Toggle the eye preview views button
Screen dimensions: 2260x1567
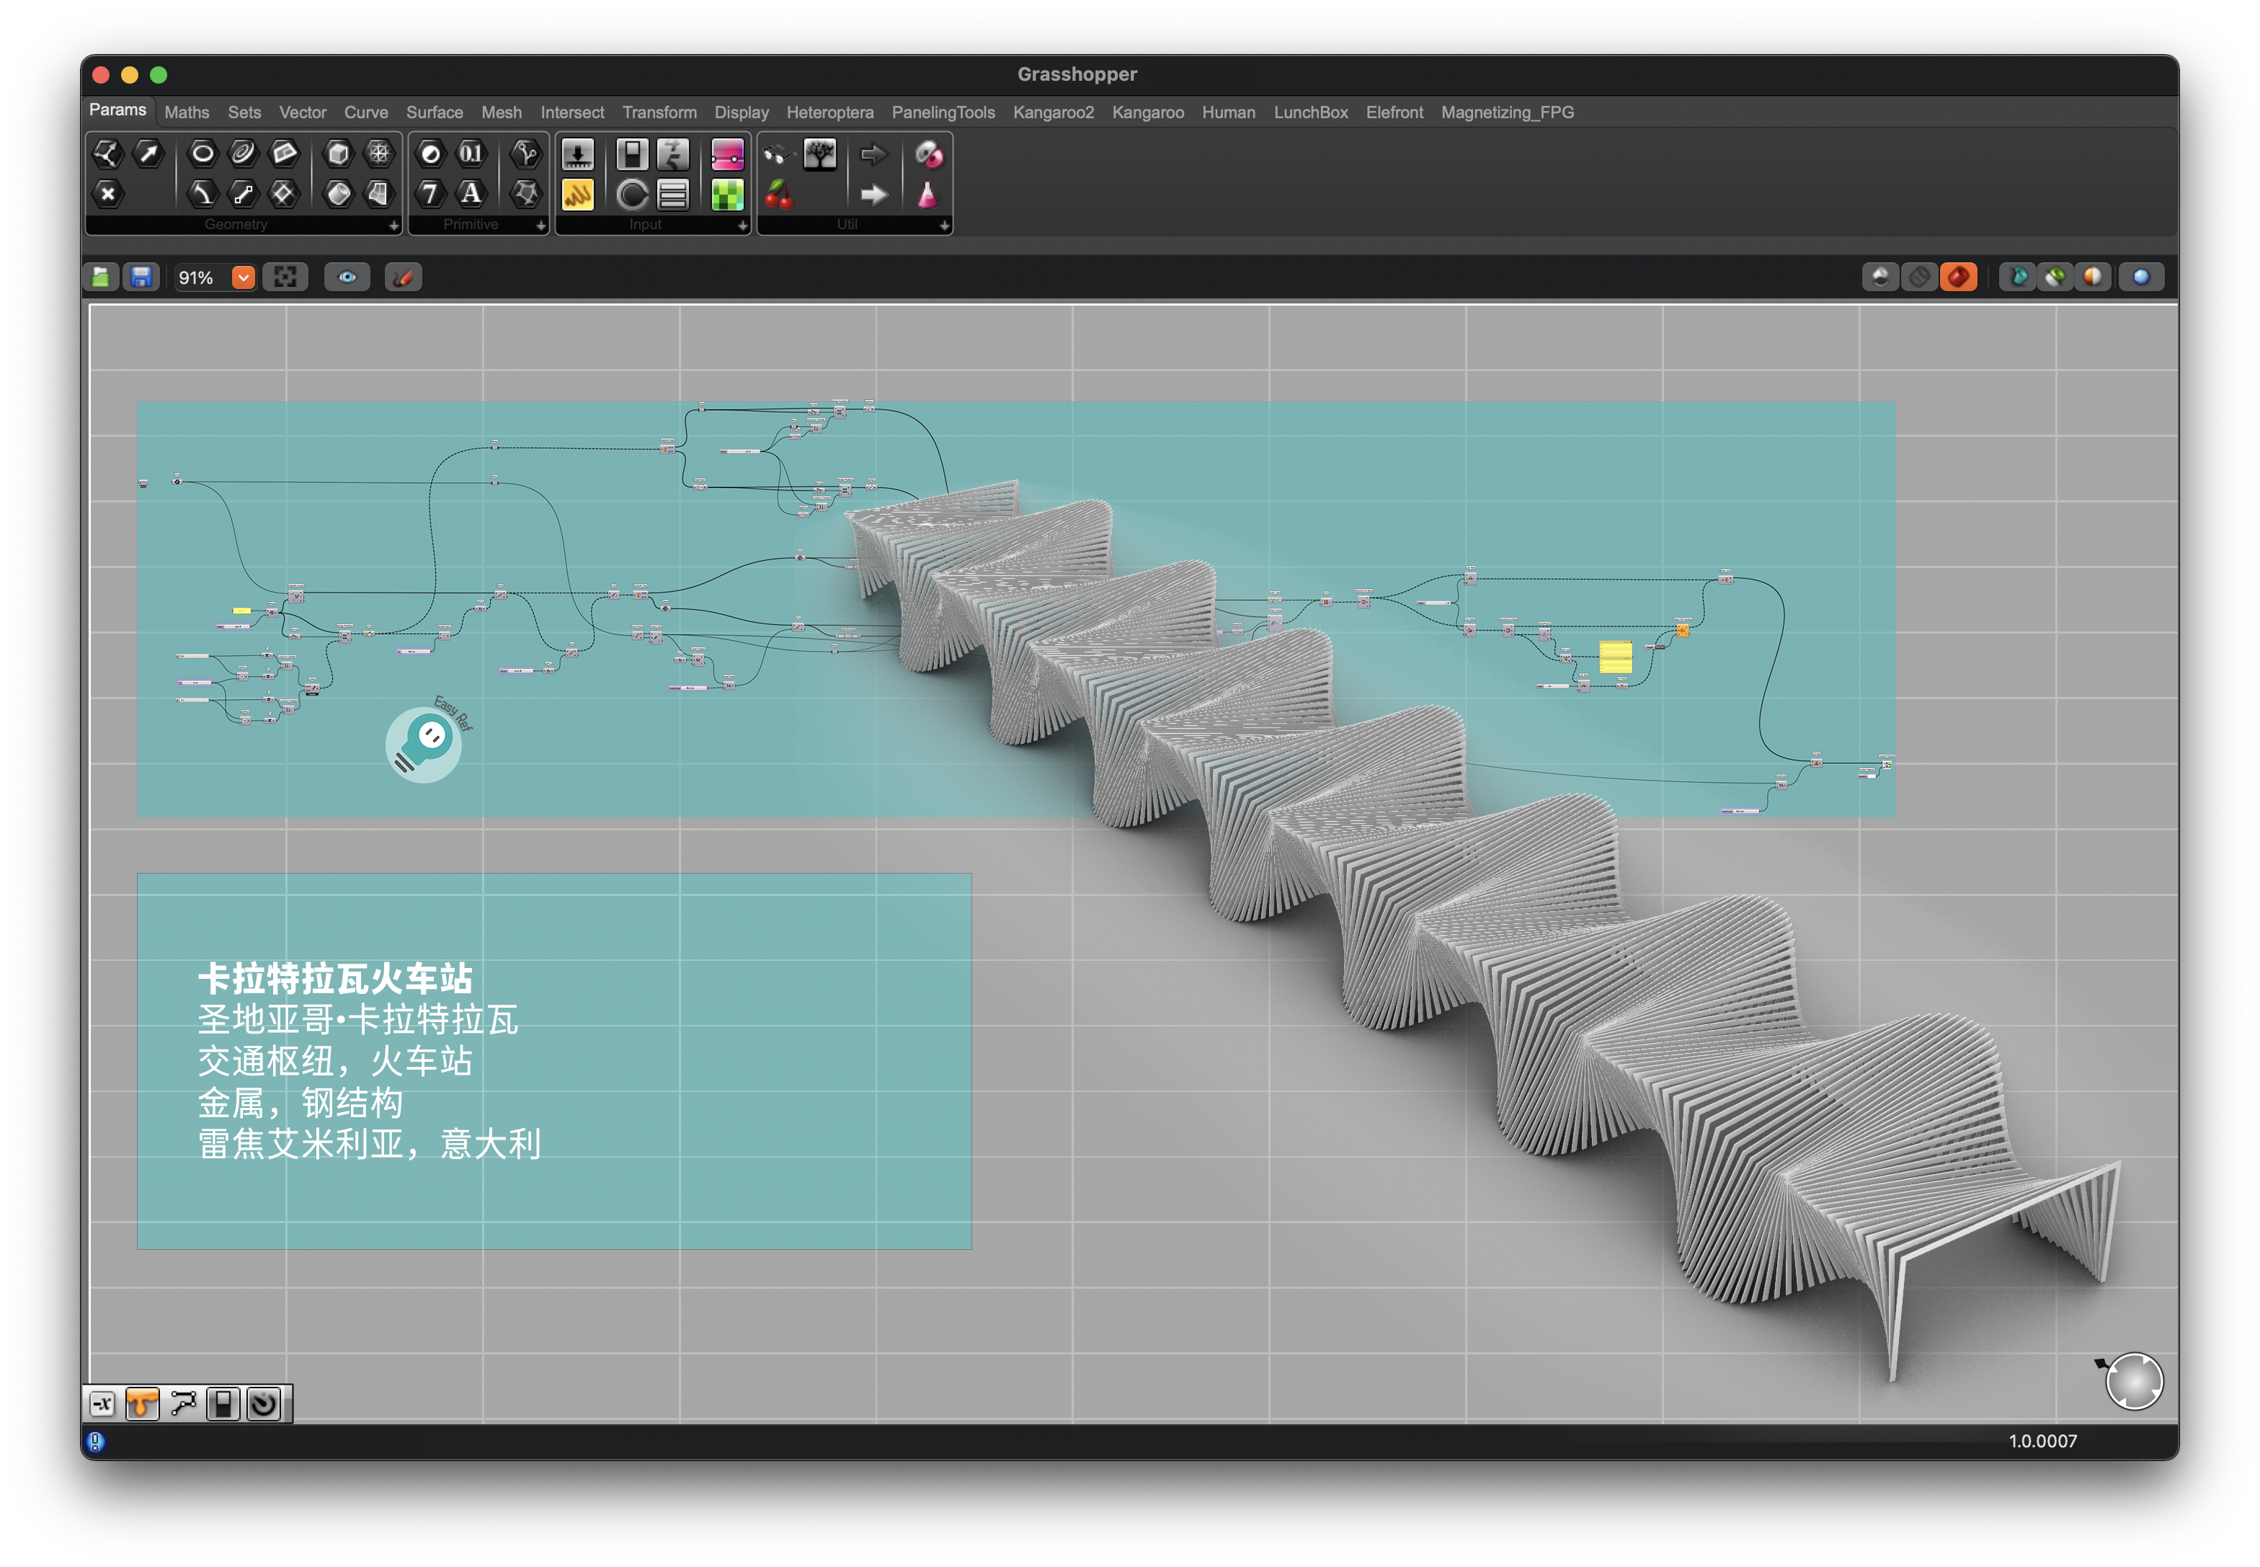[347, 278]
